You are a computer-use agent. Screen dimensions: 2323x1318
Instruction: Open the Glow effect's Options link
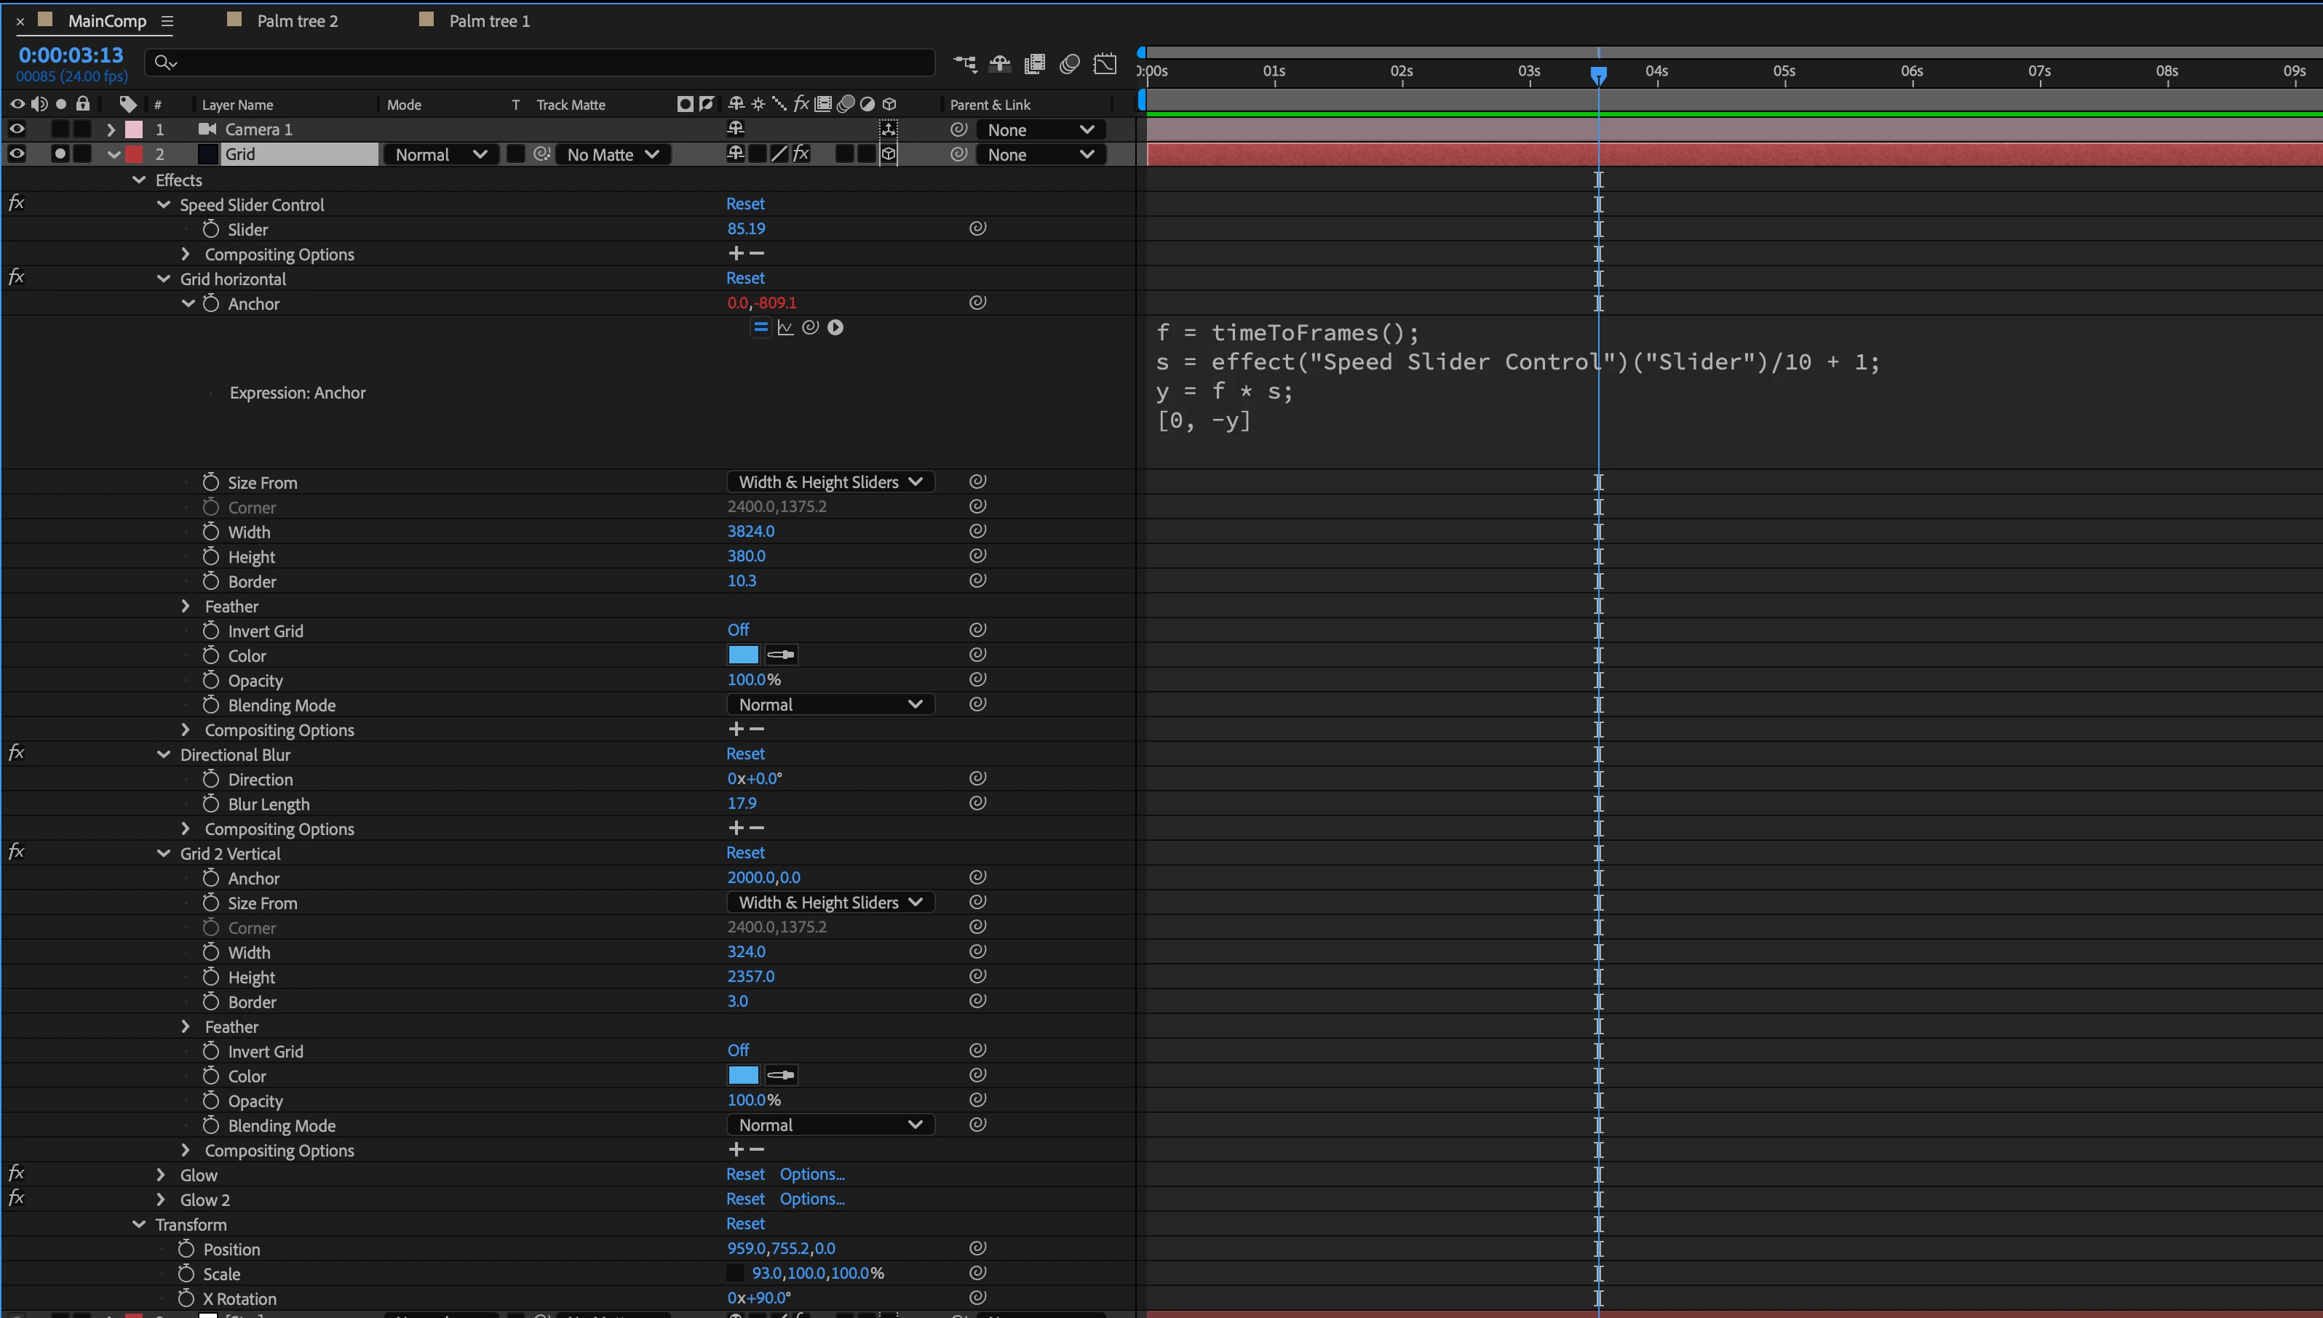pyautogui.click(x=811, y=1174)
